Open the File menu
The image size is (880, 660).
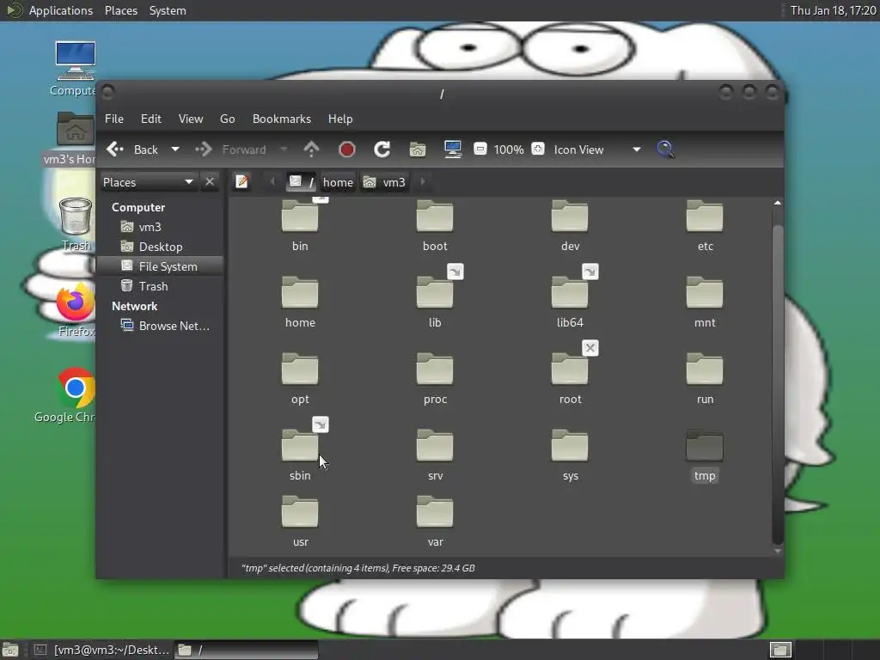(114, 119)
